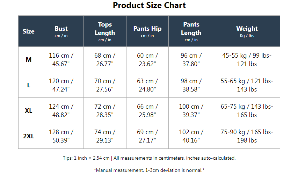Click the 70 cm tops length cell
The width and height of the screenshot is (305, 182).
pos(105,85)
